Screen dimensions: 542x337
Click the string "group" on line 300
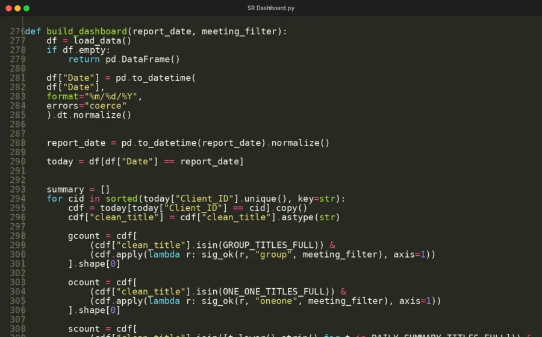click(273, 255)
